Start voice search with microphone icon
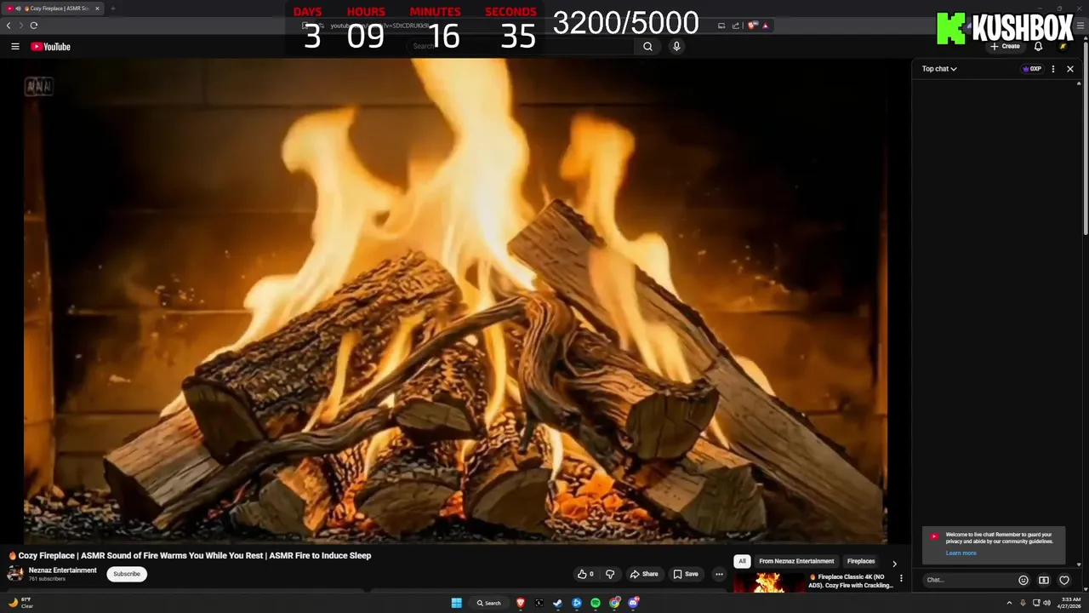Viewport: 1089px width, 613px height. [x=676, y=47]
